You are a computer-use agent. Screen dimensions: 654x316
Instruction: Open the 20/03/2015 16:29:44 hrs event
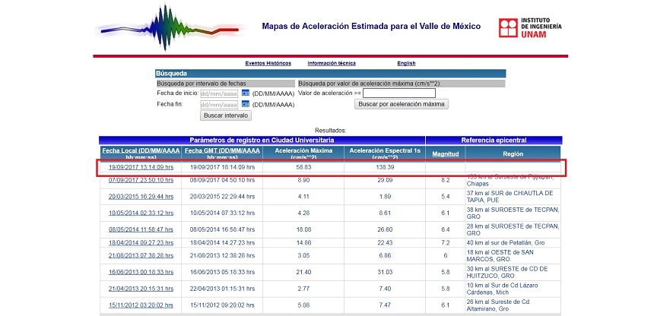pos(141,196)
